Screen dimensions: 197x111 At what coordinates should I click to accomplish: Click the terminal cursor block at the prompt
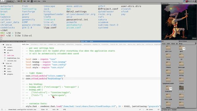point(1,38)
